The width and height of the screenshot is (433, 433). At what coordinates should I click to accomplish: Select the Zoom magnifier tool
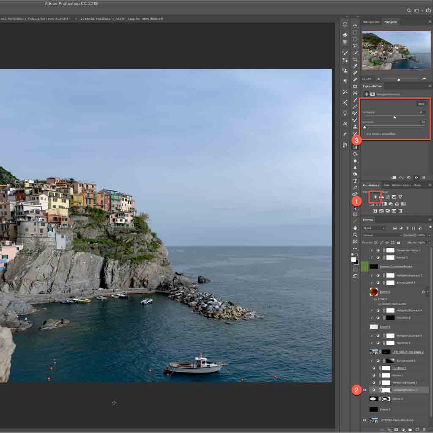pyautogui.click(x=355, y=235)
